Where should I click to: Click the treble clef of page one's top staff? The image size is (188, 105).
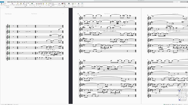click(x=8, y=26)
